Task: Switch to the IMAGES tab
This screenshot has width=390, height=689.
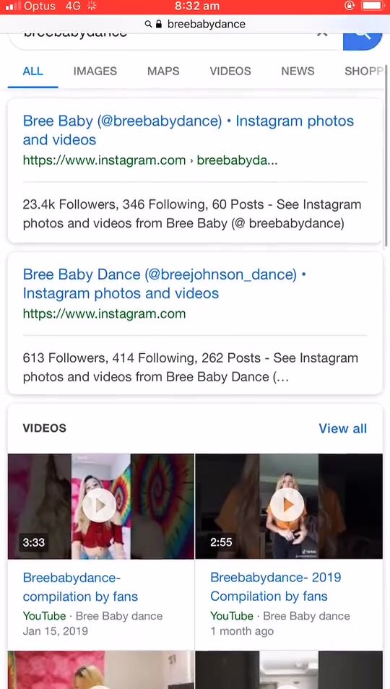Action: (x=95, y=71)
